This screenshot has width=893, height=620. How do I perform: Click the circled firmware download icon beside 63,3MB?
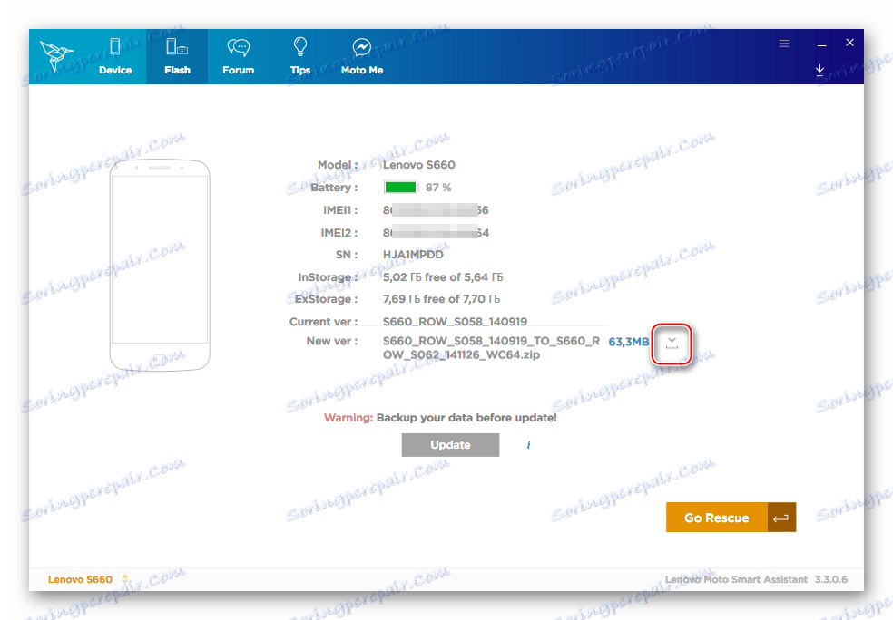[672, 344]
